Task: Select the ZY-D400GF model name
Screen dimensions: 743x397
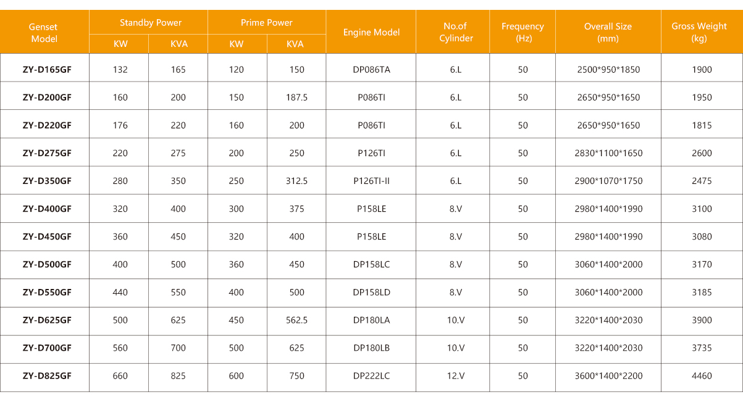Action: (47, 209)
